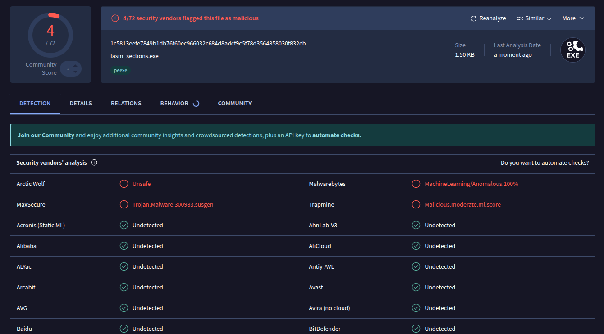
Task: Click the green check icon for AhnLab-V3
Action: tap(416, 225)
